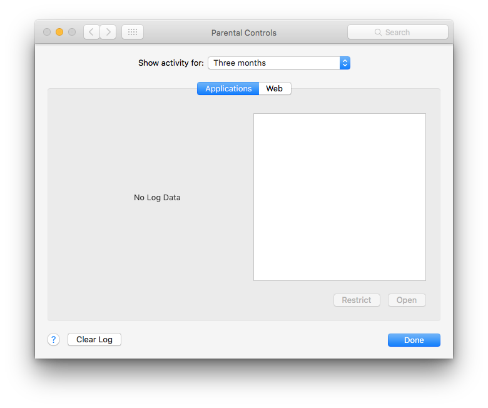Close the Parental Controls window
488x408 pixels.
coord(47,32)
